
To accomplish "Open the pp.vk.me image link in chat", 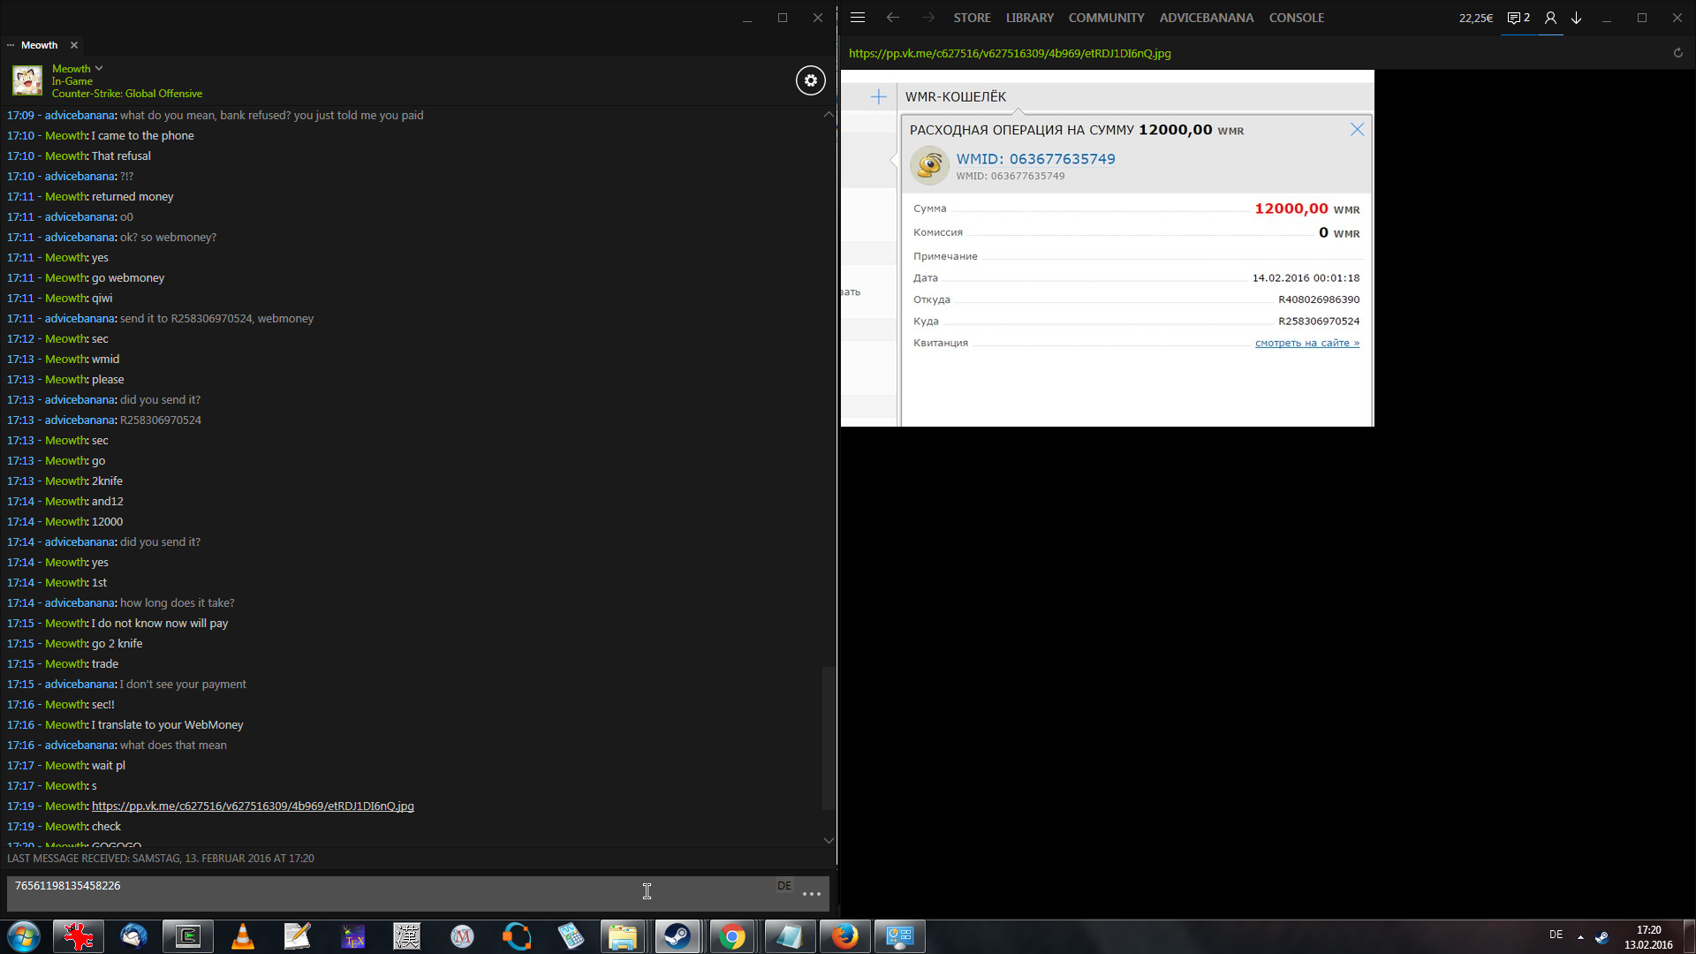I will coord(253,806).
